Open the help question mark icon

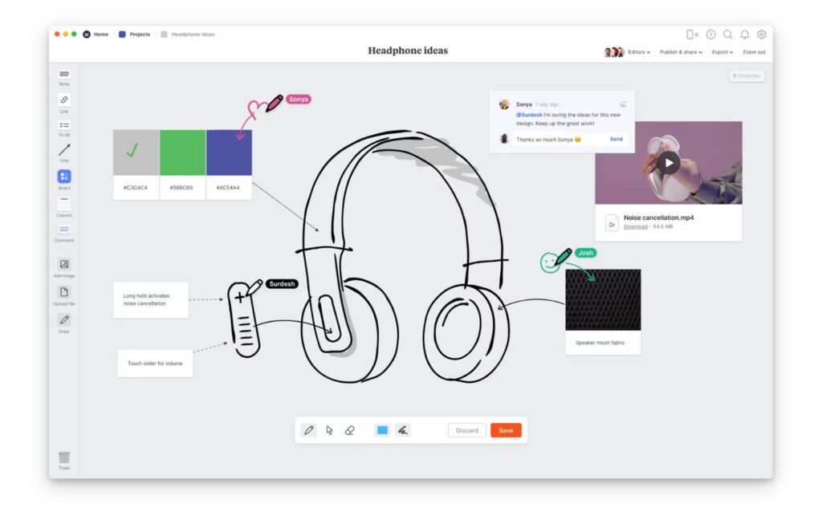tap(711, 34)
